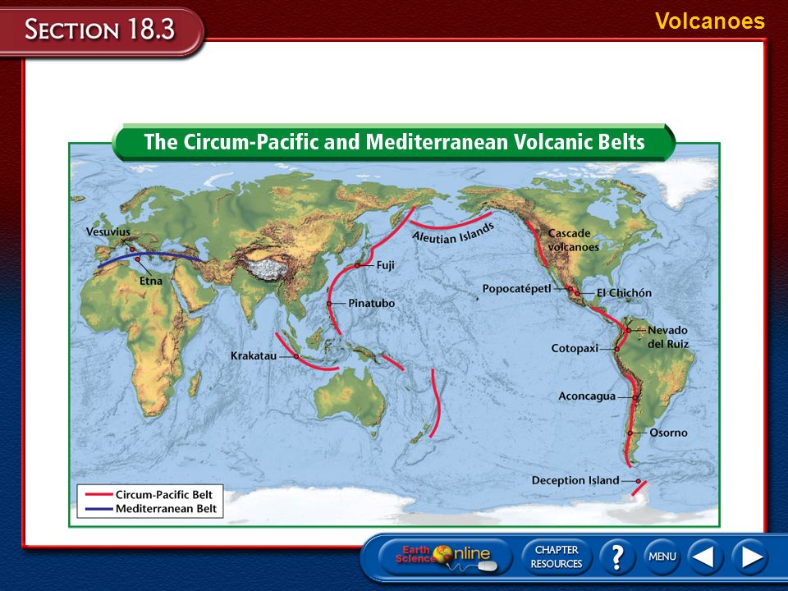Click the Pinatubo label
788x591 pixels.
tap(371, 303)
